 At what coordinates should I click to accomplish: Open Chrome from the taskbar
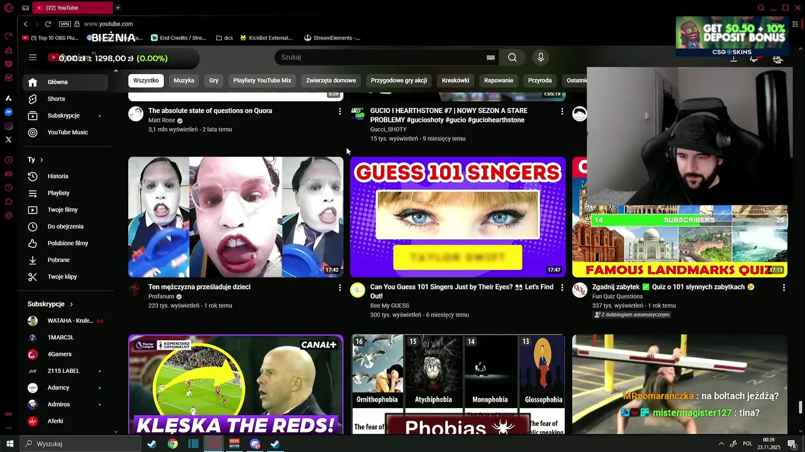pyautogui.click(x=172, y=444)
